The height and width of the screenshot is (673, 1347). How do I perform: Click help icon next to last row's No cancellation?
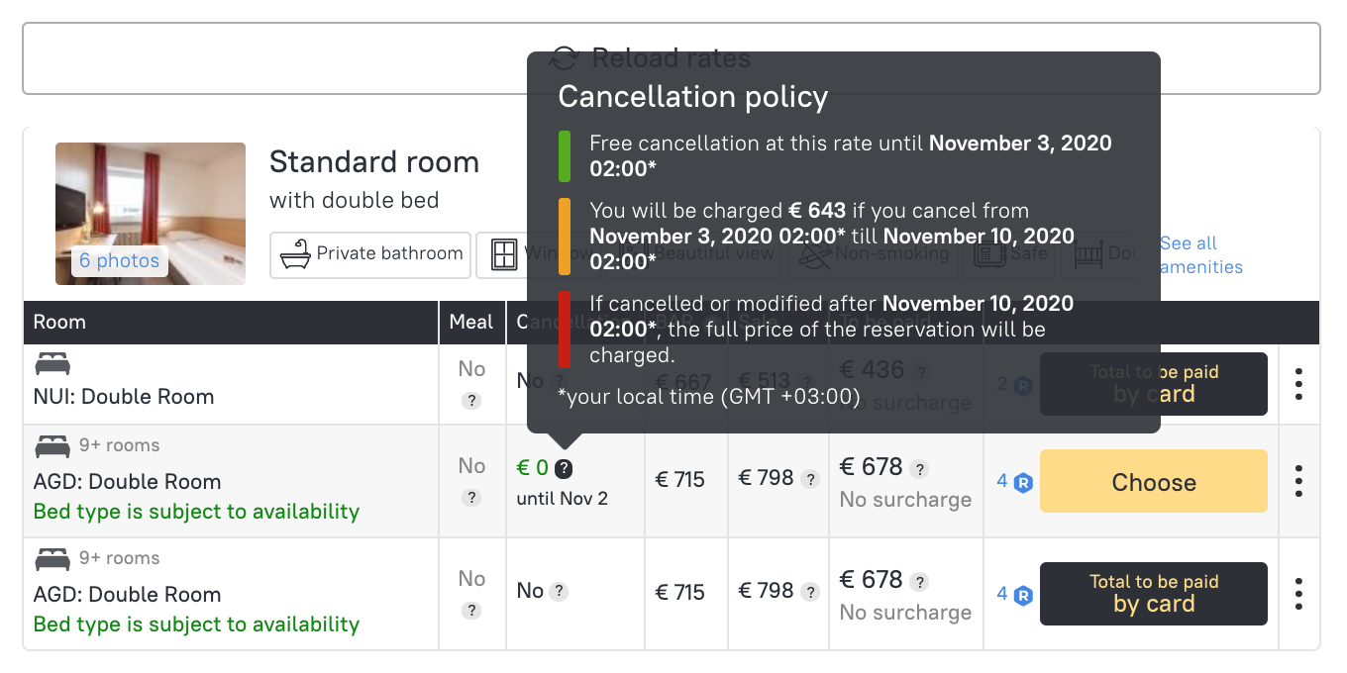pos(559,592)
